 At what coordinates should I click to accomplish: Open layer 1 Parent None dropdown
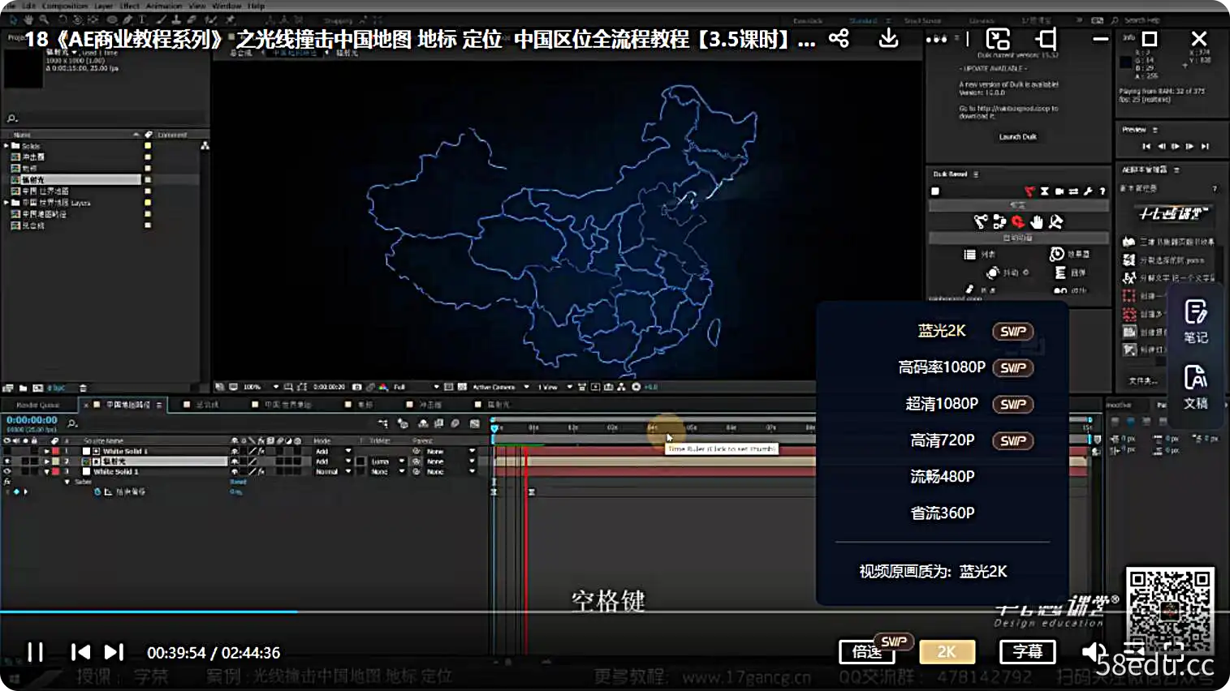click(451, 451)
